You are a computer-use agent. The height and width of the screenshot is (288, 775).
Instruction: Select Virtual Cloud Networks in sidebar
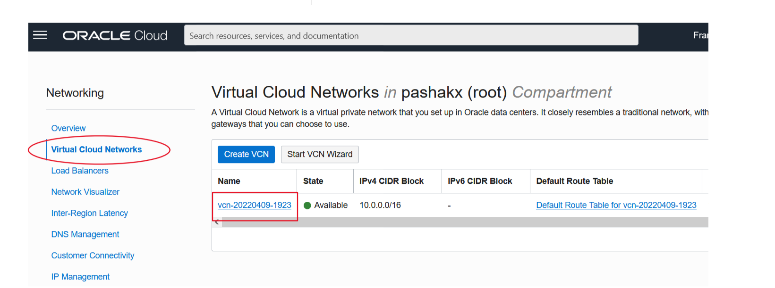(x=96, y=149)
